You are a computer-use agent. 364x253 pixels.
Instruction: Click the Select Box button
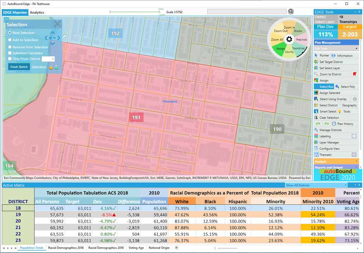point(324,87)
